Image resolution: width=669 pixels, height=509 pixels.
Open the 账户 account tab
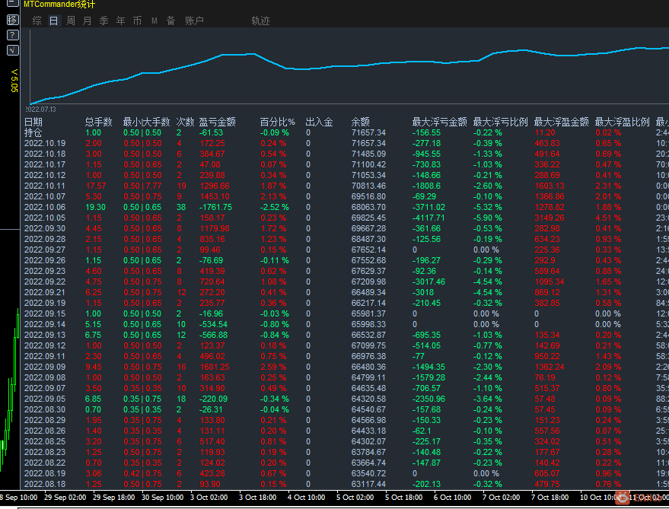(x=195, y=21)
